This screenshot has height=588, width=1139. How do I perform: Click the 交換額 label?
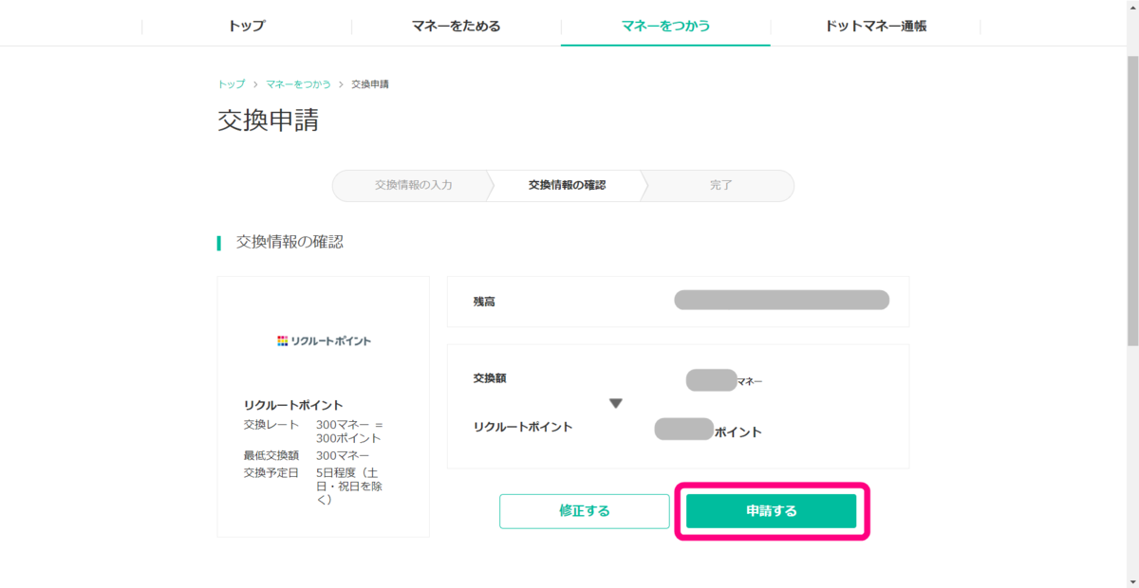(x=490, y=377)
